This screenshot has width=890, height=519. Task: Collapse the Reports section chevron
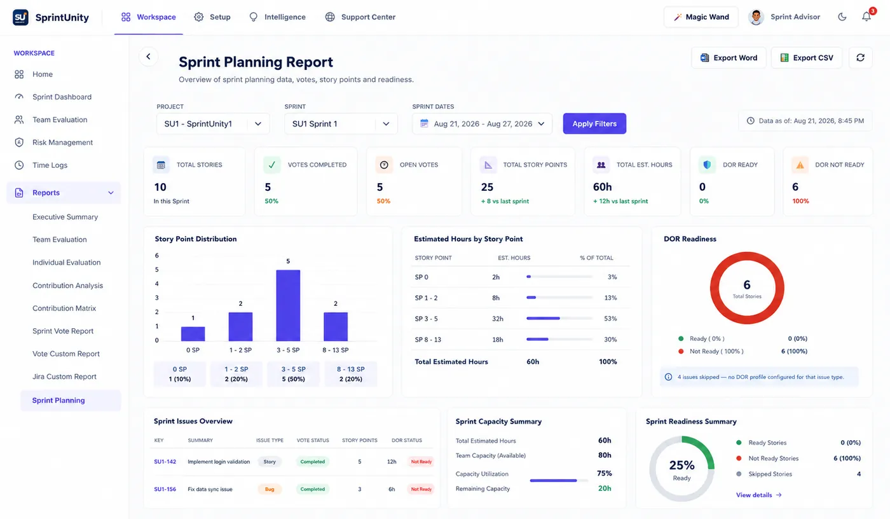(x=111, y=193)
